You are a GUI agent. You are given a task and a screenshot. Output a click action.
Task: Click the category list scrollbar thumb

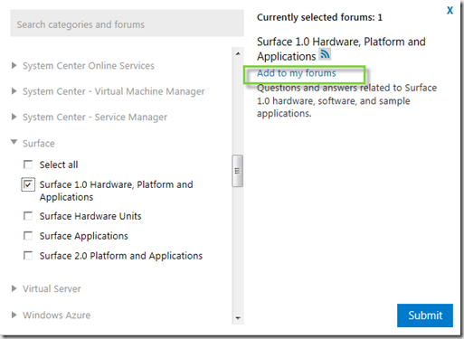(237, 171)
